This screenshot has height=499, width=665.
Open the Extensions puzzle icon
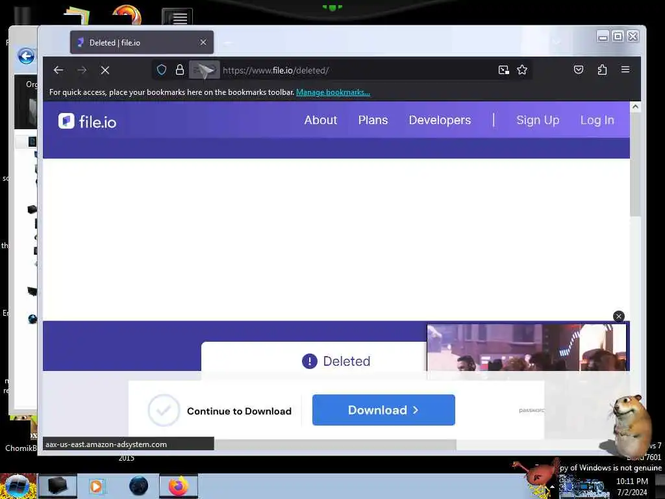tap(602, 70)
